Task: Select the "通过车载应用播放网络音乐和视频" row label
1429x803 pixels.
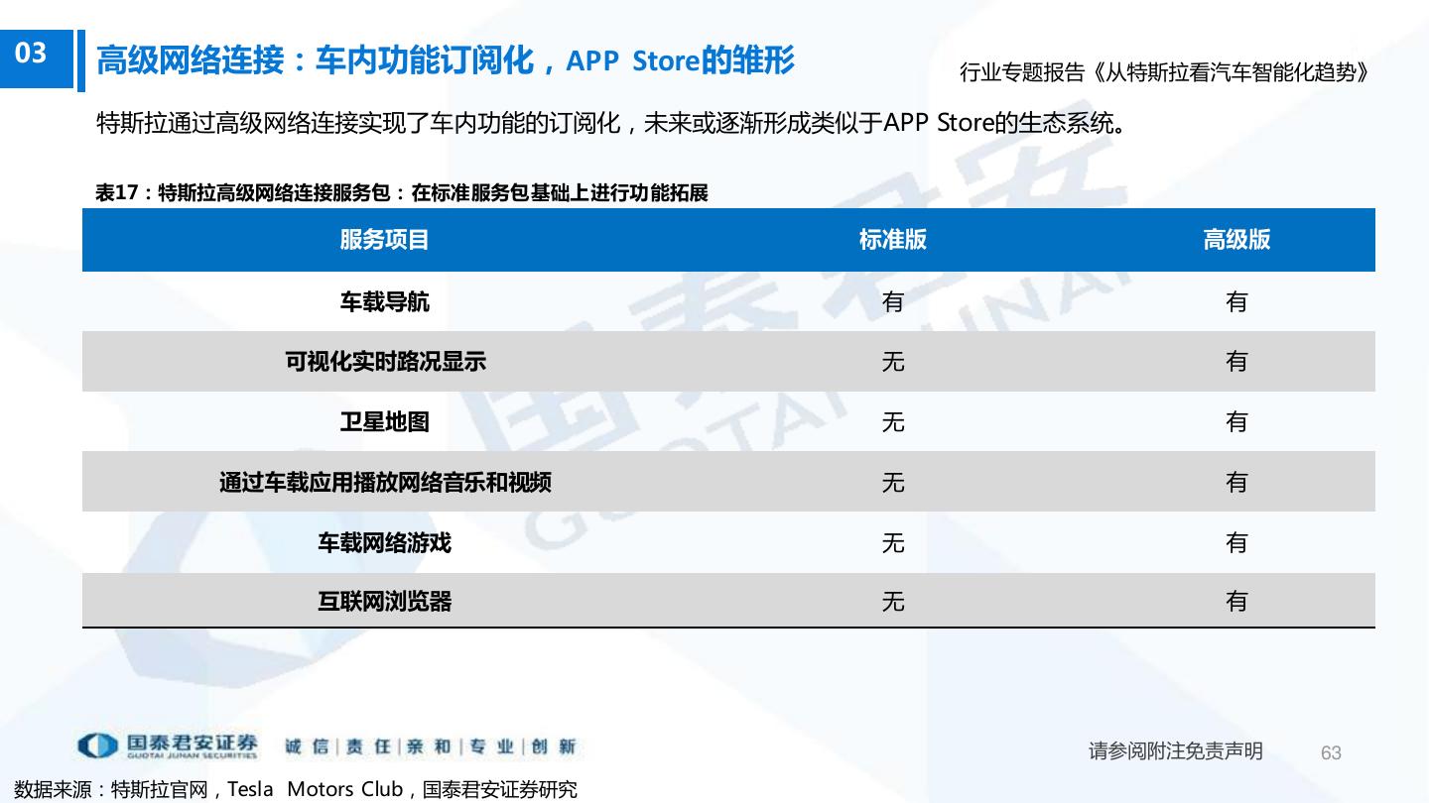Action: 385,483
